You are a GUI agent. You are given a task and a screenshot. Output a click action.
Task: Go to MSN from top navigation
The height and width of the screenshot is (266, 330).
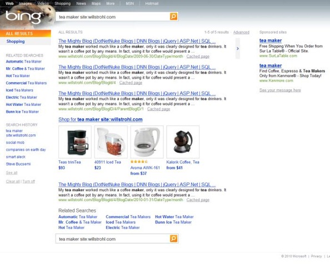click(129, 3)
